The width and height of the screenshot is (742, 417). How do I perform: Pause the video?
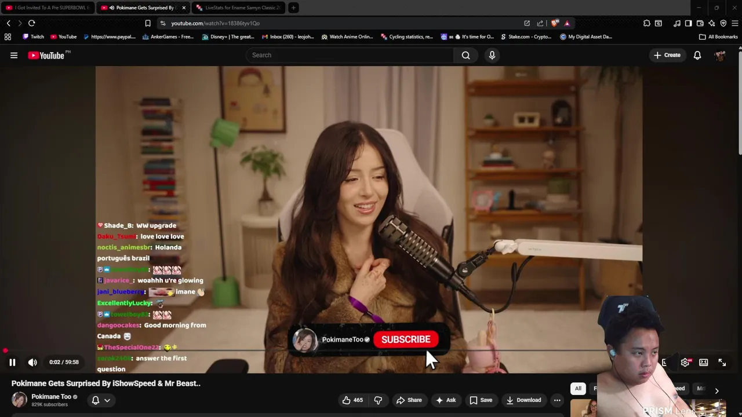[x=12, y=362]
